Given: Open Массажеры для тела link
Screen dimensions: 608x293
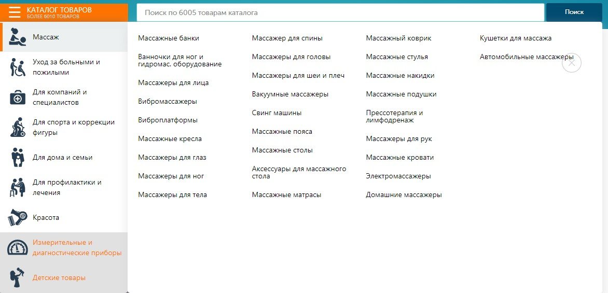Looking at the screenshot, I should [x=173, y=194].
